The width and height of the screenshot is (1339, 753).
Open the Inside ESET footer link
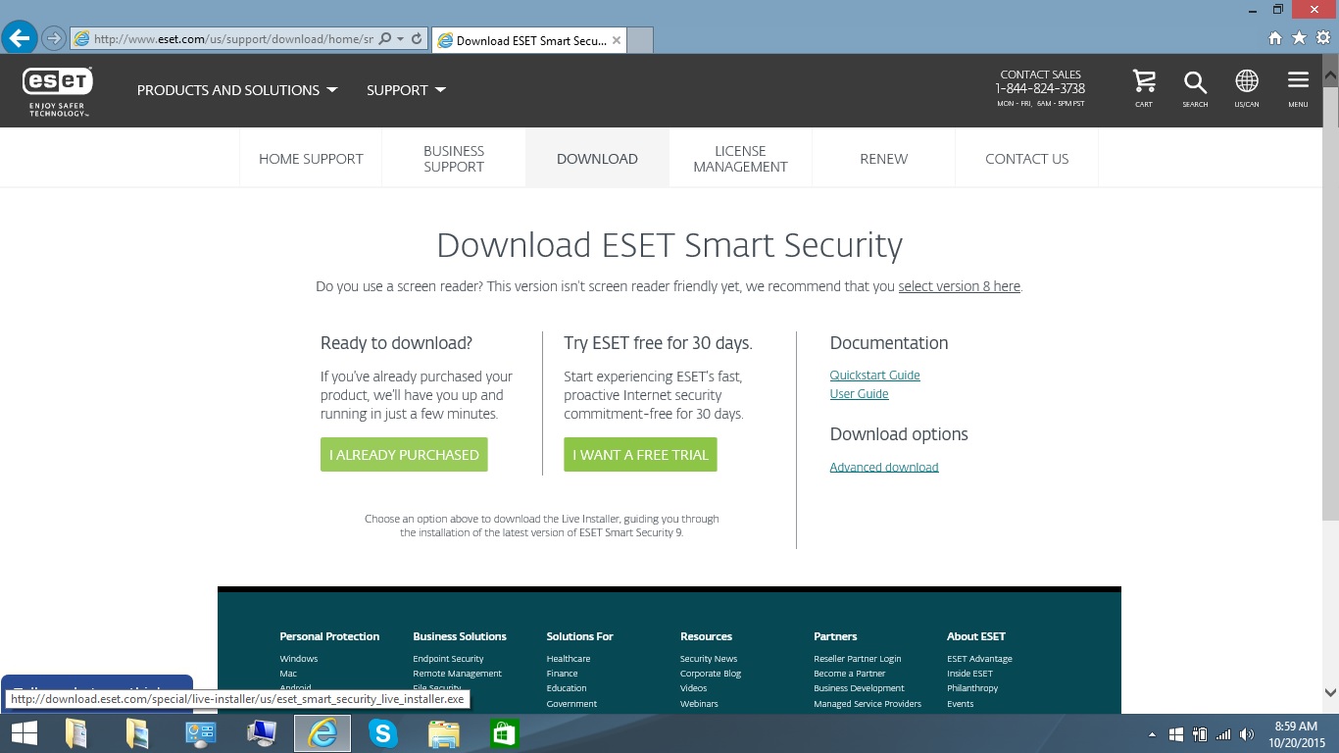(969, 674)
